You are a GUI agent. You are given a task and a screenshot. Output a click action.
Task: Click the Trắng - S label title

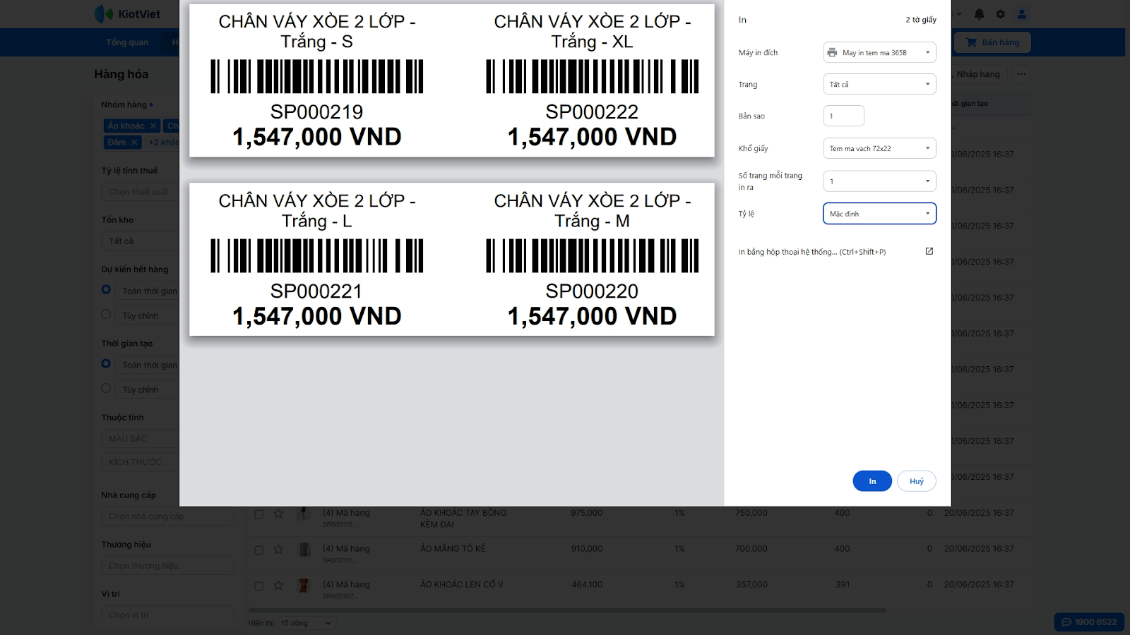(316, 42)
